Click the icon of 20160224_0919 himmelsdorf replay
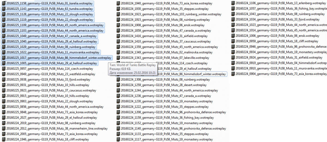The image size is (327, 142). [x=233, y=63]
